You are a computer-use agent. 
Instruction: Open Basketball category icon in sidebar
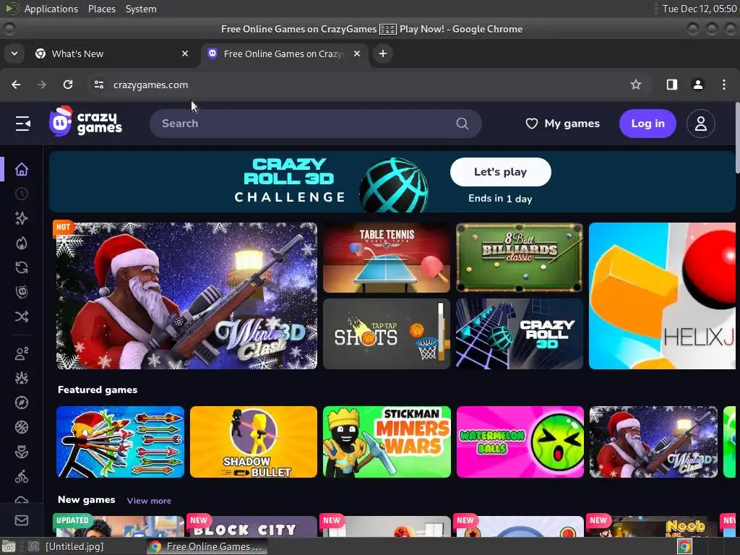(21, 427)
